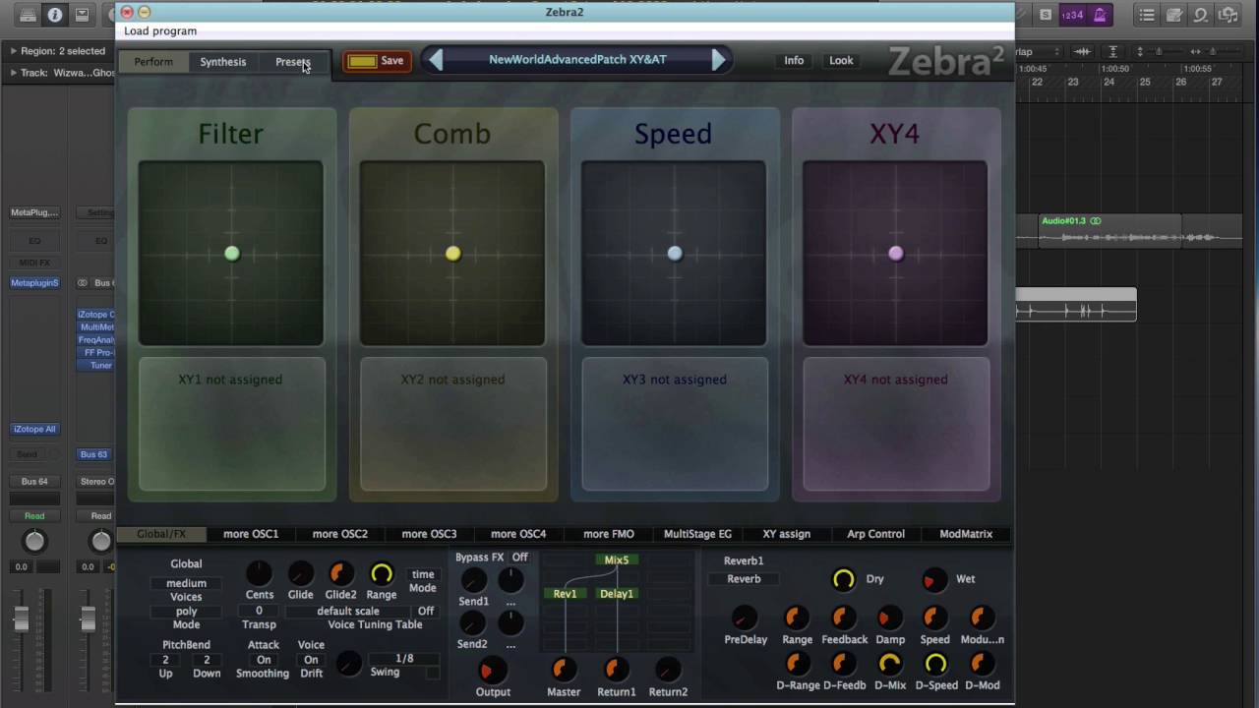Click the red Output knob

click(x=492, y=670)
